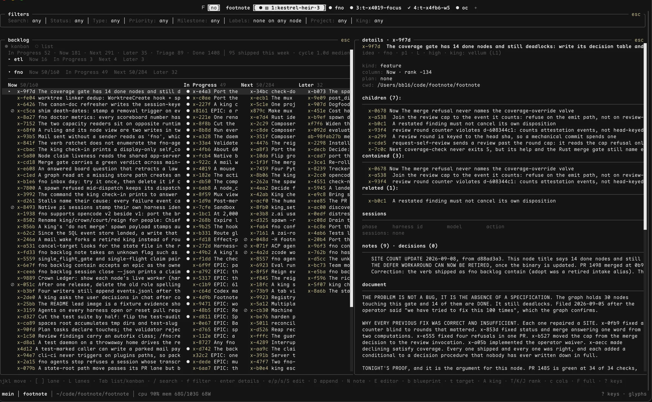Click the blocked icon beside x-4a2d
The width and height of the screenshot is (652, 402).
pos(246,252)
